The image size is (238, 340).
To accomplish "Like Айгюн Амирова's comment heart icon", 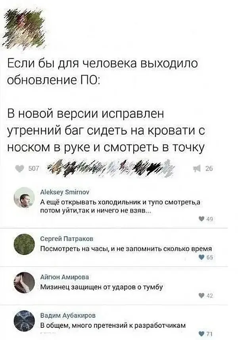I will pyautogui.click(x=202, y=296).
